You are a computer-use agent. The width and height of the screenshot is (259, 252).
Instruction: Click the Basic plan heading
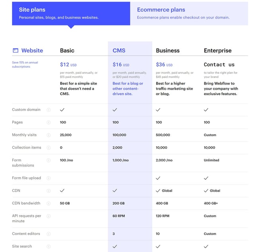[67, 50]
